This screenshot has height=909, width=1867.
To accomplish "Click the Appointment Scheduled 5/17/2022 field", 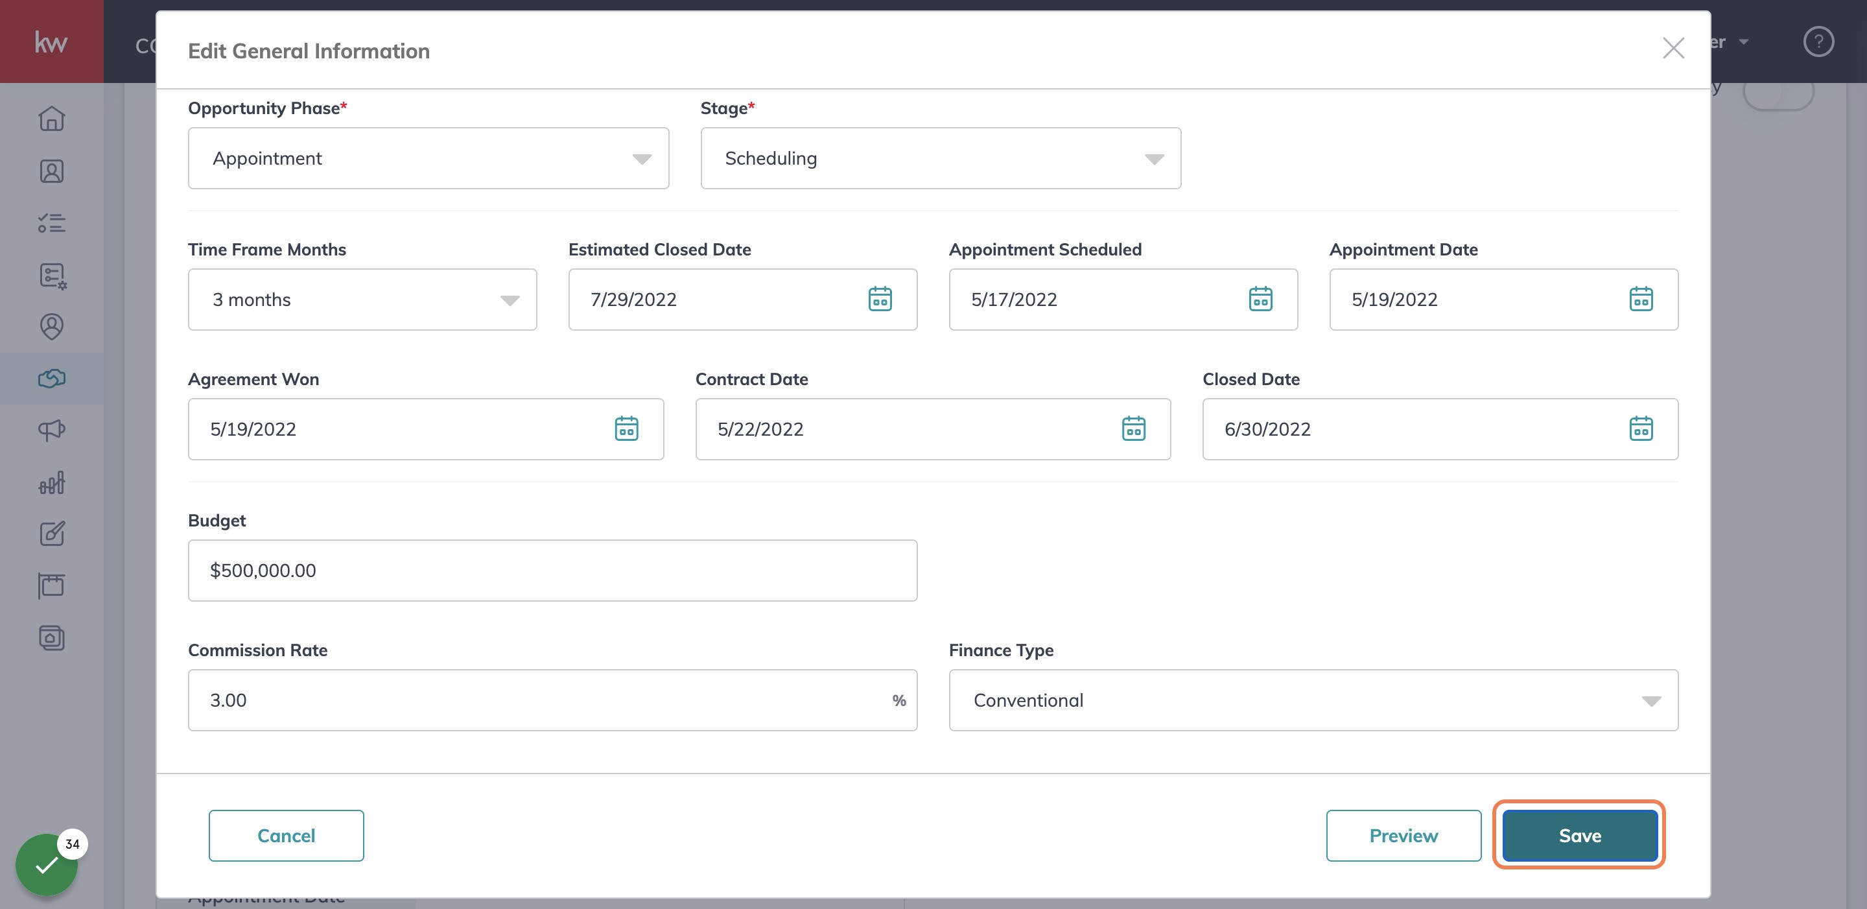I will pyautogui.click(x=1123, y=300).
